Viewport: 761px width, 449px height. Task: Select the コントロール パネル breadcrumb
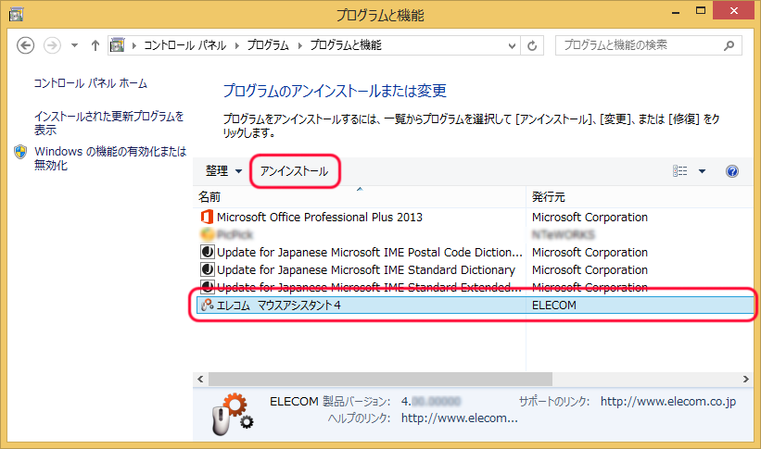click(x=184, y=45)
